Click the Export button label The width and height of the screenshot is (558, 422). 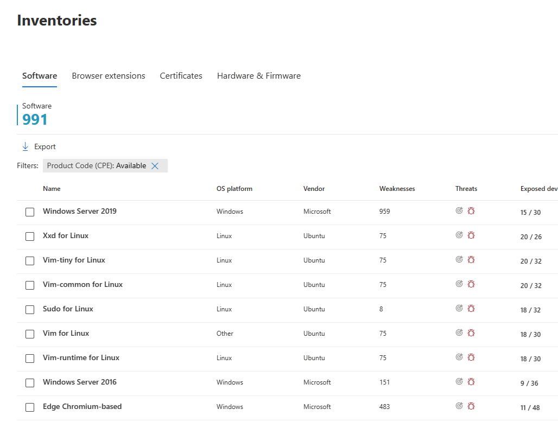point(45,147)
